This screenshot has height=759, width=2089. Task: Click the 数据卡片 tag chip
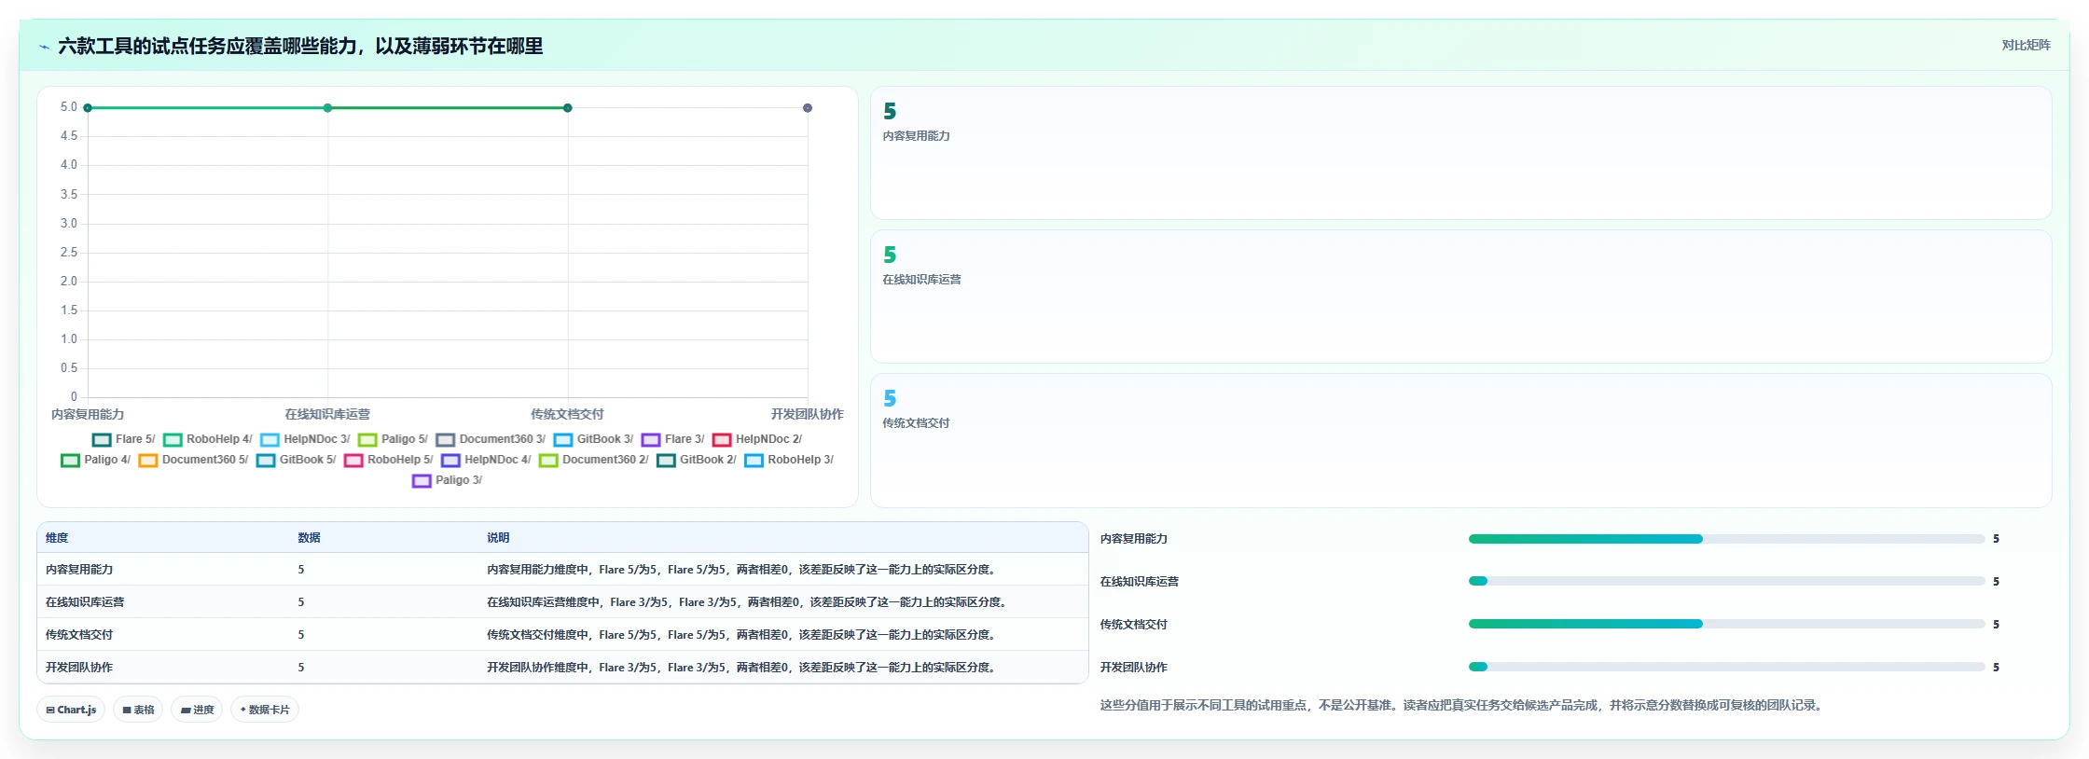(265, 710)
